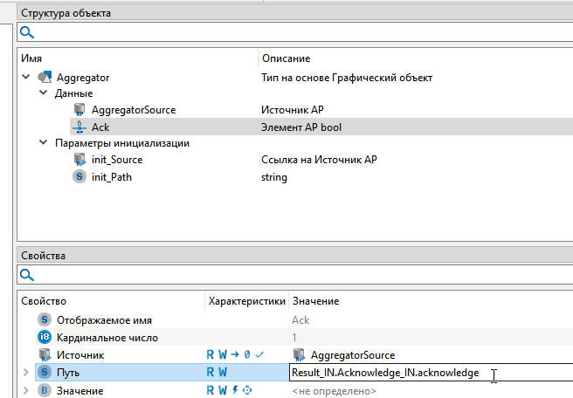Select the Источник property row
Image resolution: width=573 pixels, height=398 pixels.
80,355
